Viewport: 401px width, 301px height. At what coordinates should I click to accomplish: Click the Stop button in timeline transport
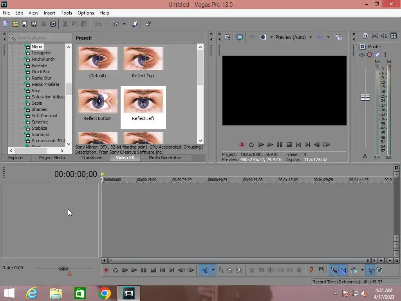pyautogui.click(x=153, y=270)
